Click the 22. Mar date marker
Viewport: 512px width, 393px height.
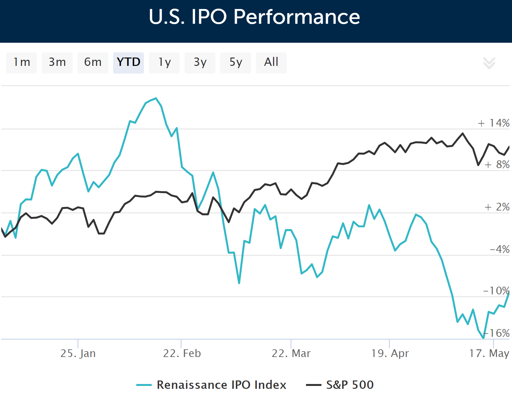coord(291,353)
